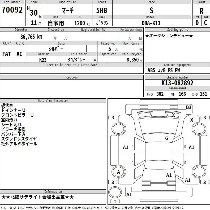
Task: Click the fuel type ガソリン
Action: pyautogui.click(x=102, y=23)
